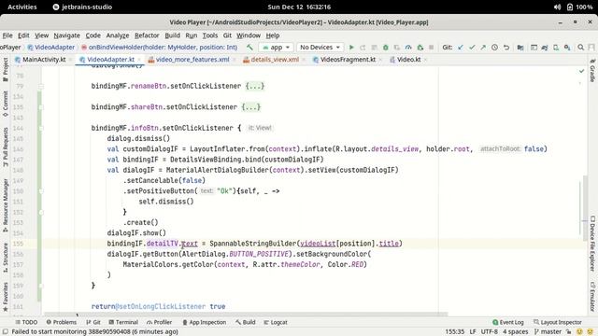Open the Profile app icon in toolbar
598x336 pixels.
point(408,48)
